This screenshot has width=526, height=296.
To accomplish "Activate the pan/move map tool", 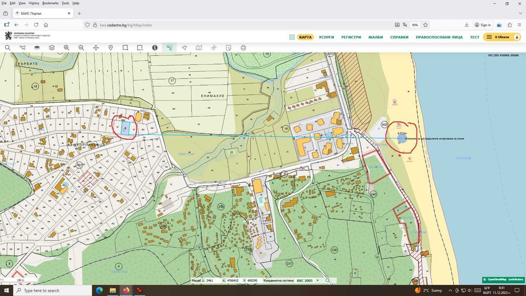I will click(x=96, y=48).
